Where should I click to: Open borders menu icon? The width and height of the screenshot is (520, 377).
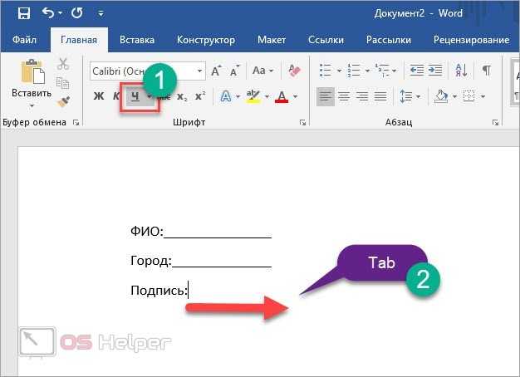coord(469,96)
